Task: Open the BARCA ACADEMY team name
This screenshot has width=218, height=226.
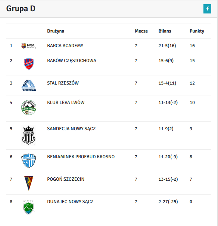Action: (65, 46)
